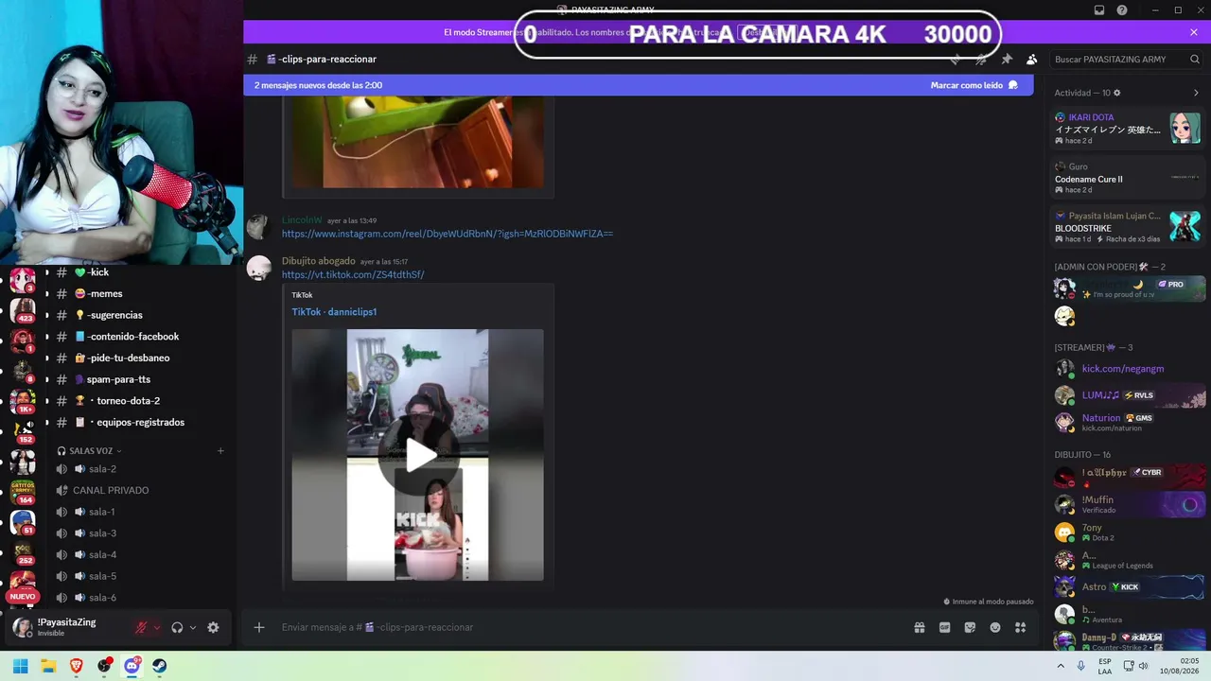Open Steam from the taskbar
The height and width of the screenshot is (681, 1211).
(160, 666)
